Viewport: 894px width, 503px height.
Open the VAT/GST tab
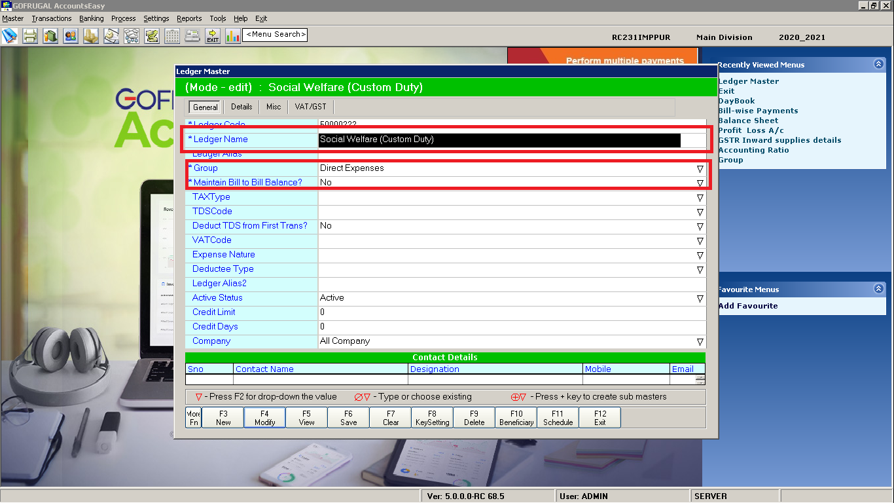311,107
